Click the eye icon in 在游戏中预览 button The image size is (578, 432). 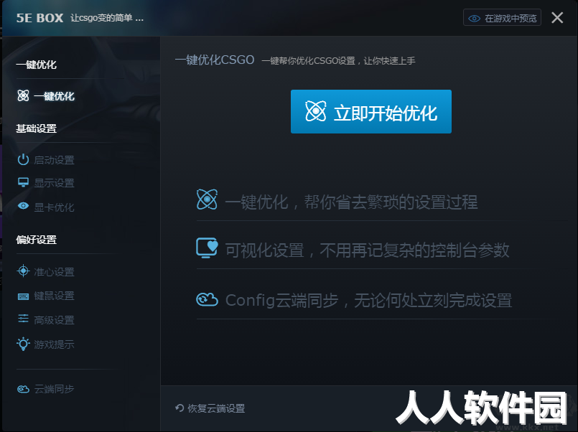click(474, 19)
